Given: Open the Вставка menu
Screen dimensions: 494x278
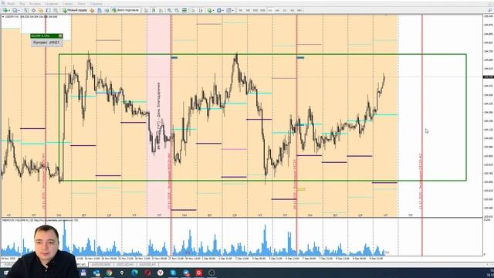Looking at the screenshot, I should tap(35, 4).
